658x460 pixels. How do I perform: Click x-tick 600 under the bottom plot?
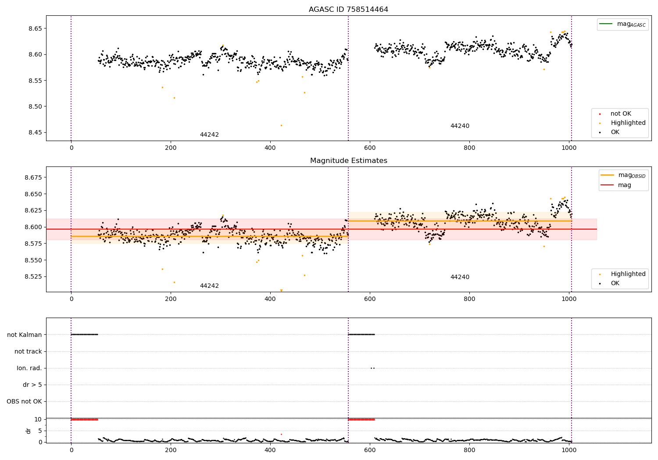coord(370,449)
